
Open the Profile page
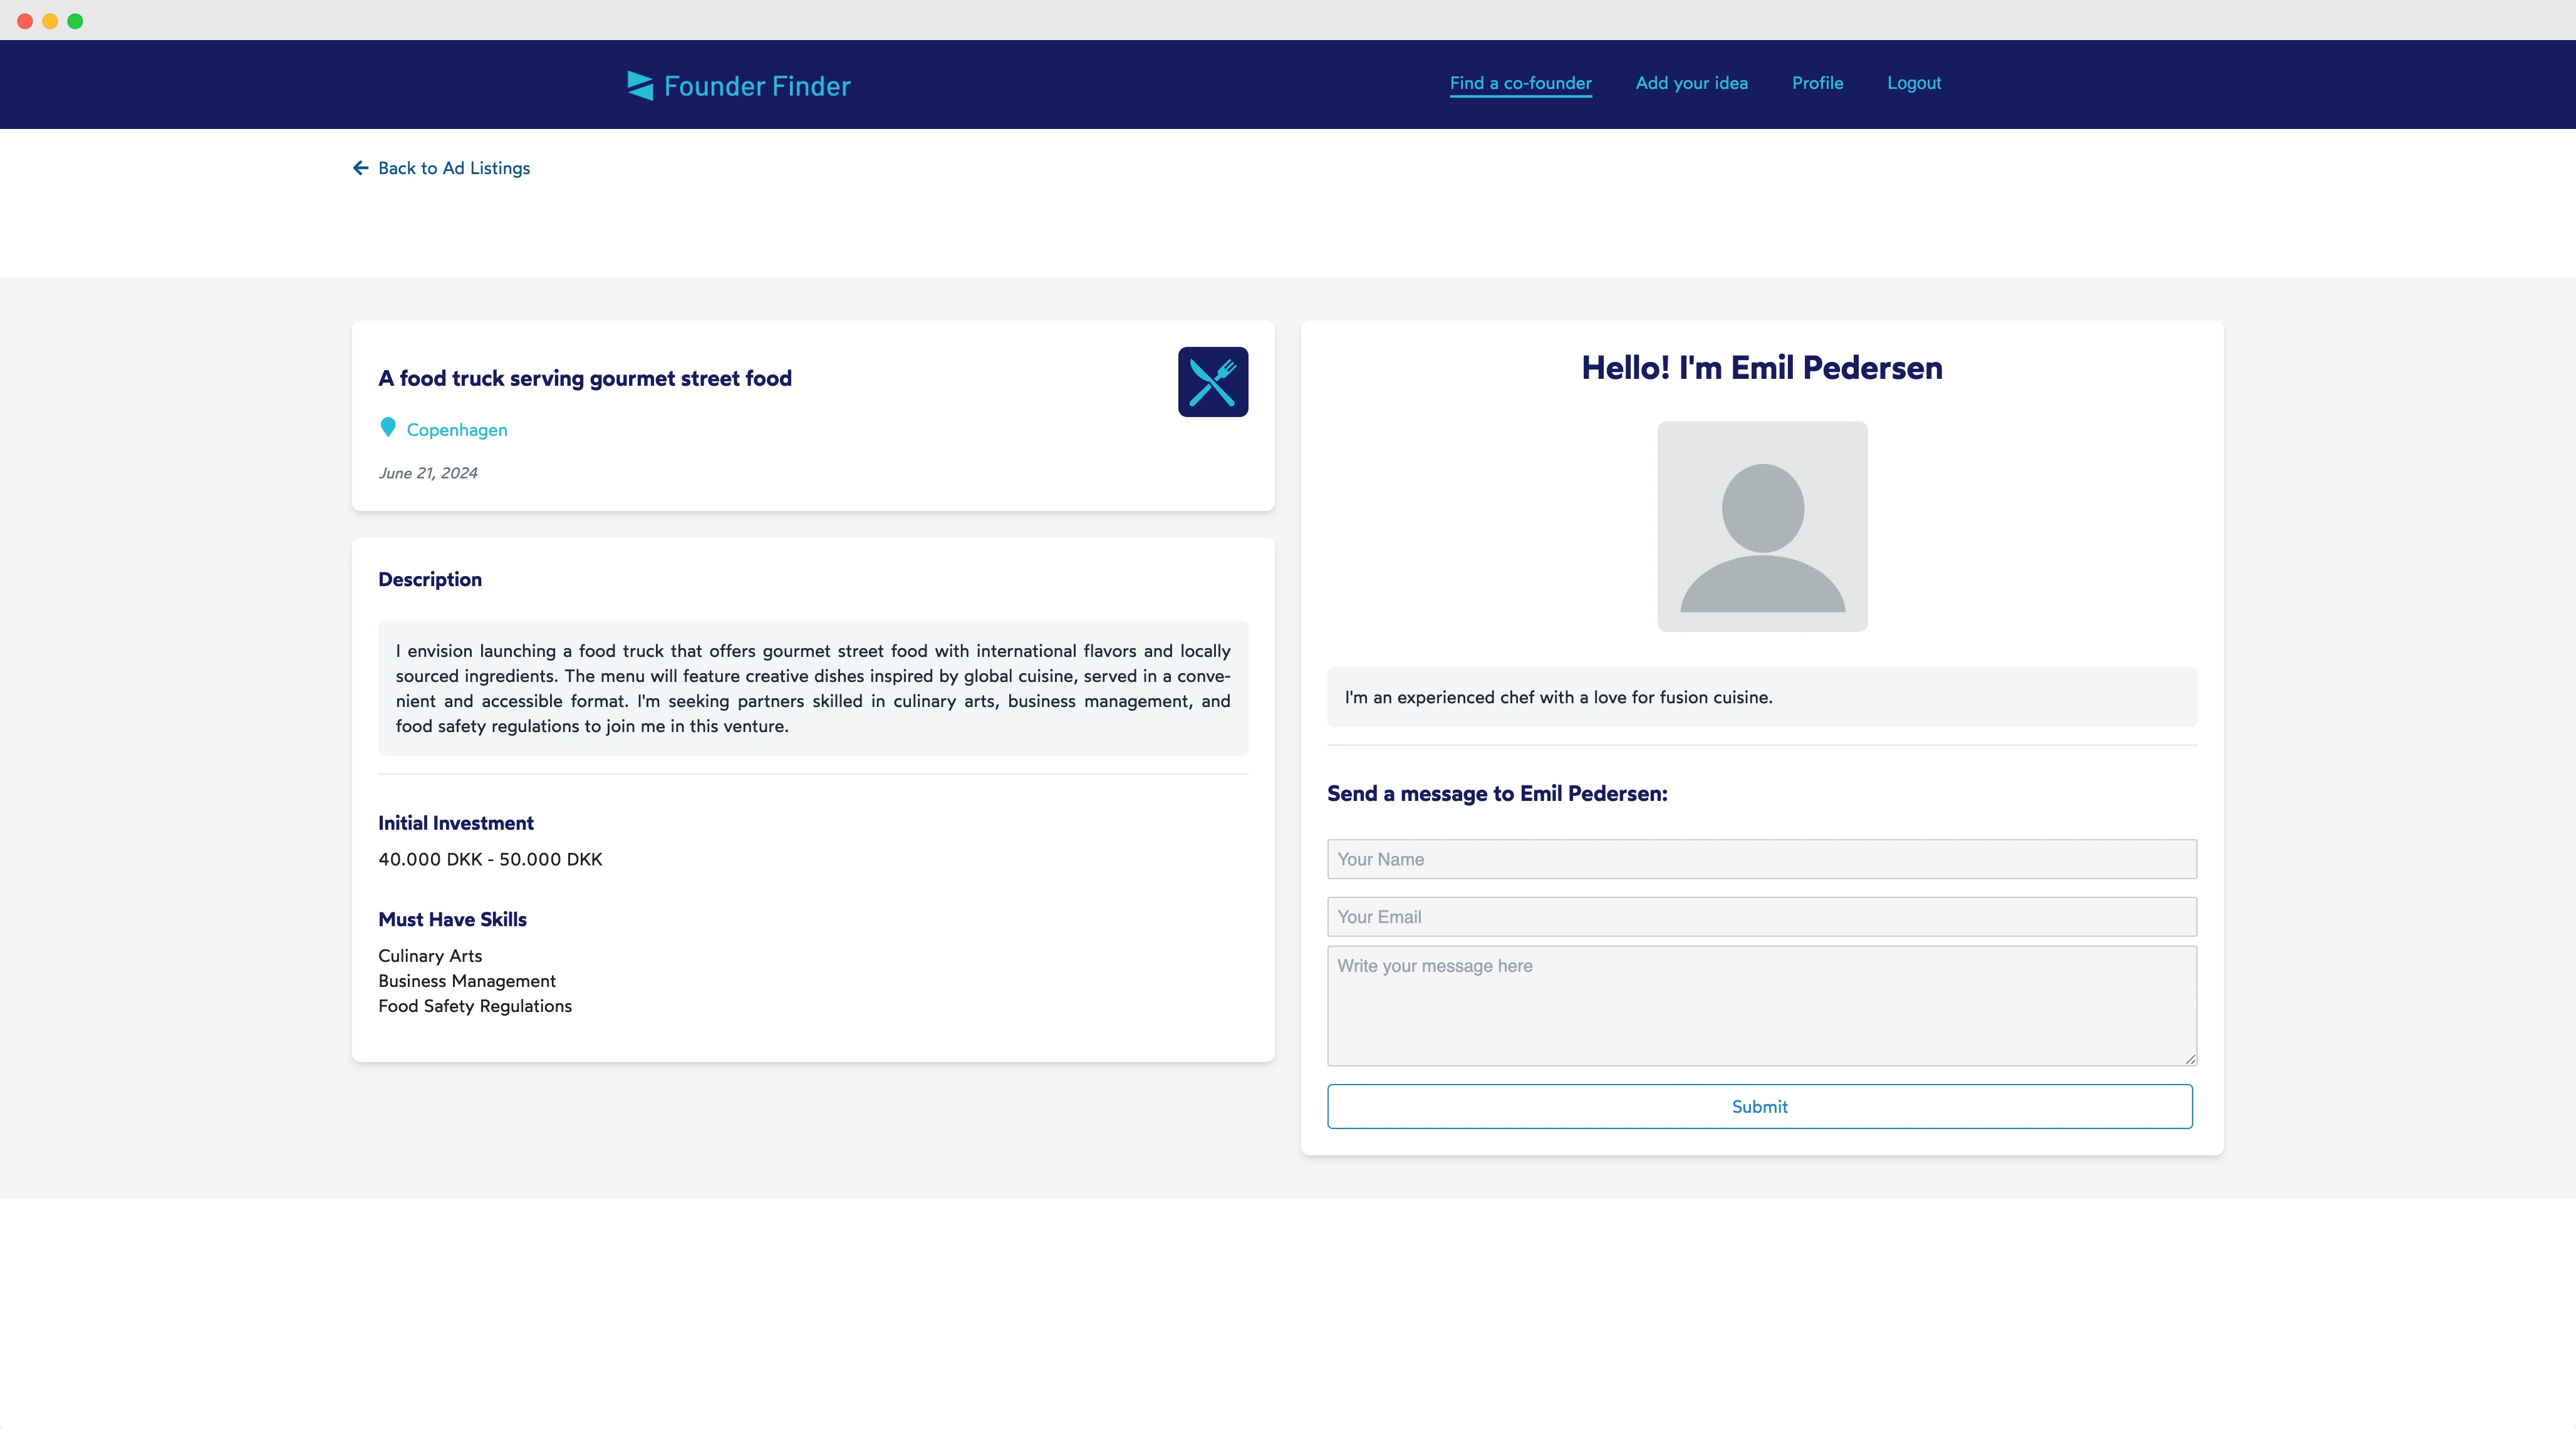click(1817, 83)
